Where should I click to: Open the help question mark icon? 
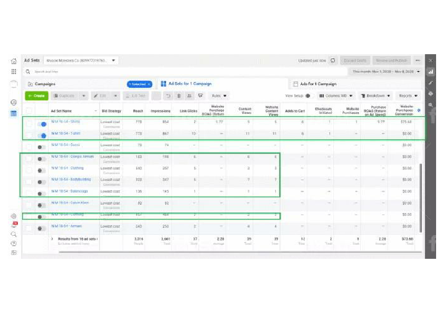tap(14, 243)
